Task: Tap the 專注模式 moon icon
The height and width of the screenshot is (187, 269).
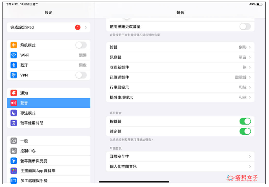Action: click(14, 113)
